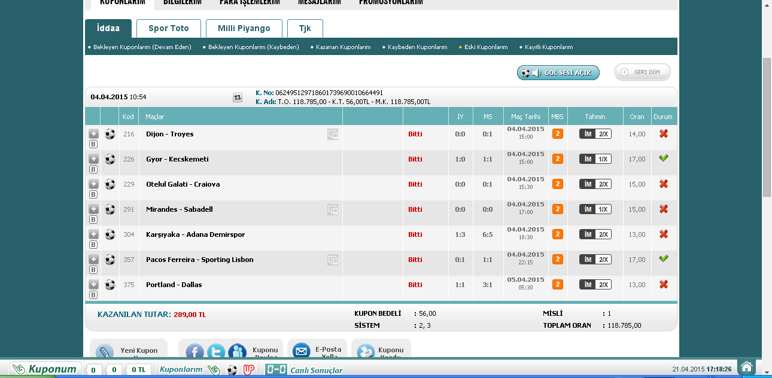The image size is (772, 378).
Task: Expand the plus button for Otelul Galati - Craiova
Action: point(93,184)
